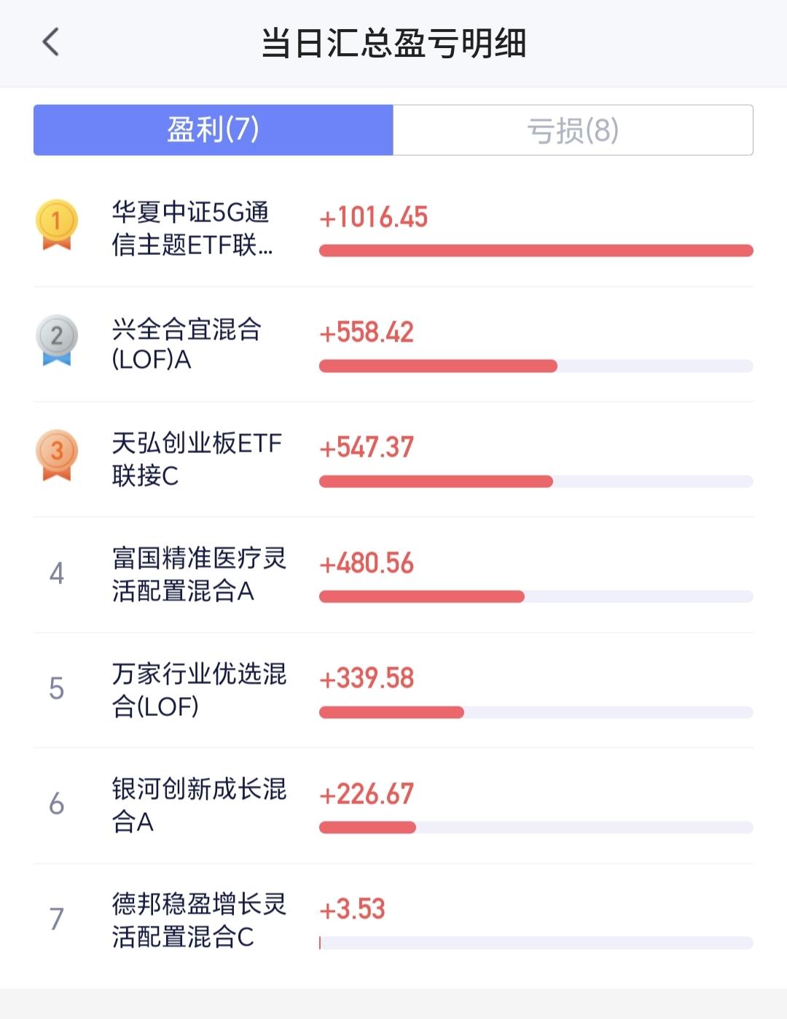Click the silver second-place medal icon
Screen dimensions: 787x1019
coord(57,339)
